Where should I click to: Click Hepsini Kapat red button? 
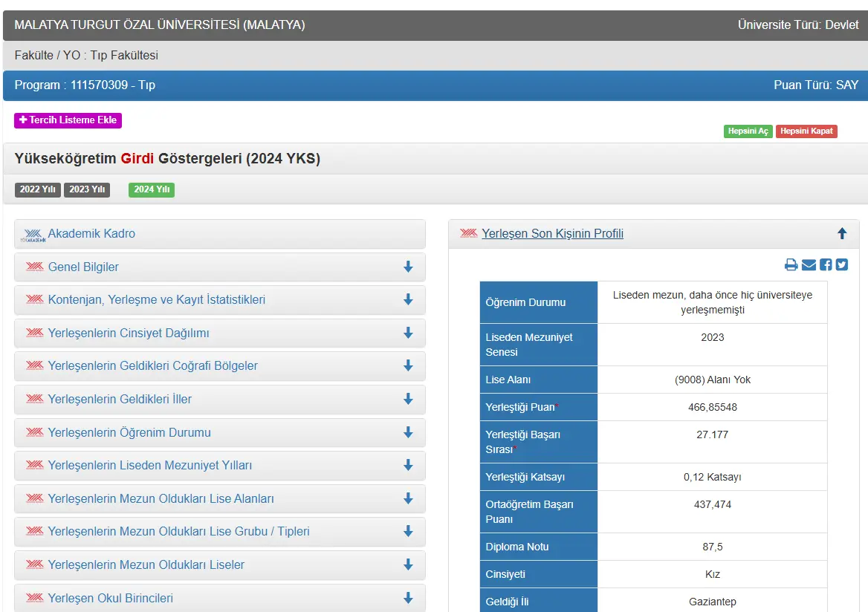806,131
